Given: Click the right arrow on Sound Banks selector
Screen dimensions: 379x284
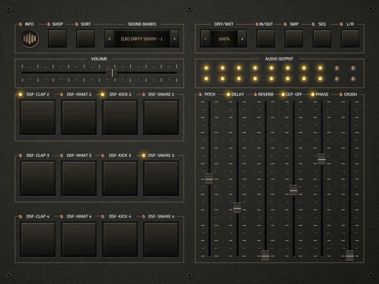Looking at the screenshot, I should click(x=174, y=38).
